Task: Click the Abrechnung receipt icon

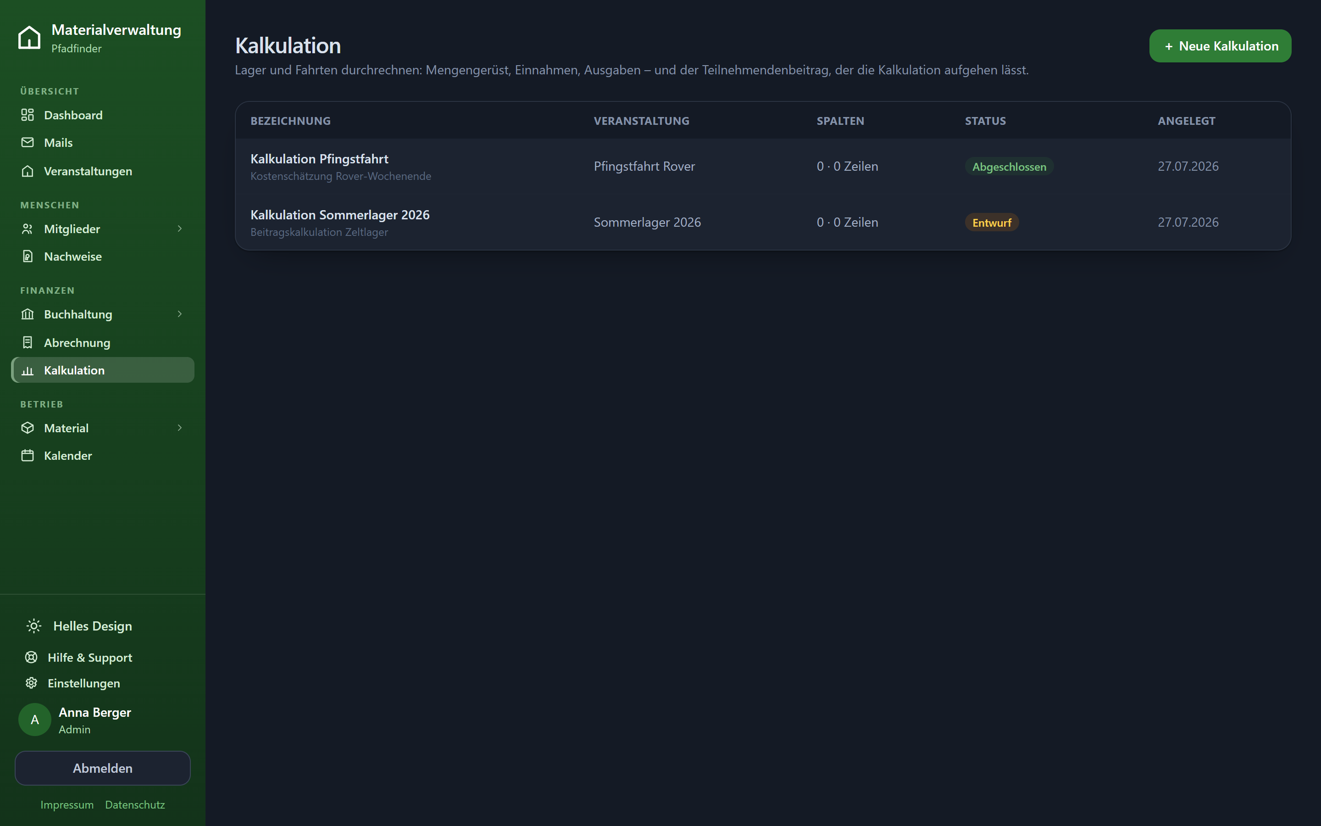Action: 28,342
